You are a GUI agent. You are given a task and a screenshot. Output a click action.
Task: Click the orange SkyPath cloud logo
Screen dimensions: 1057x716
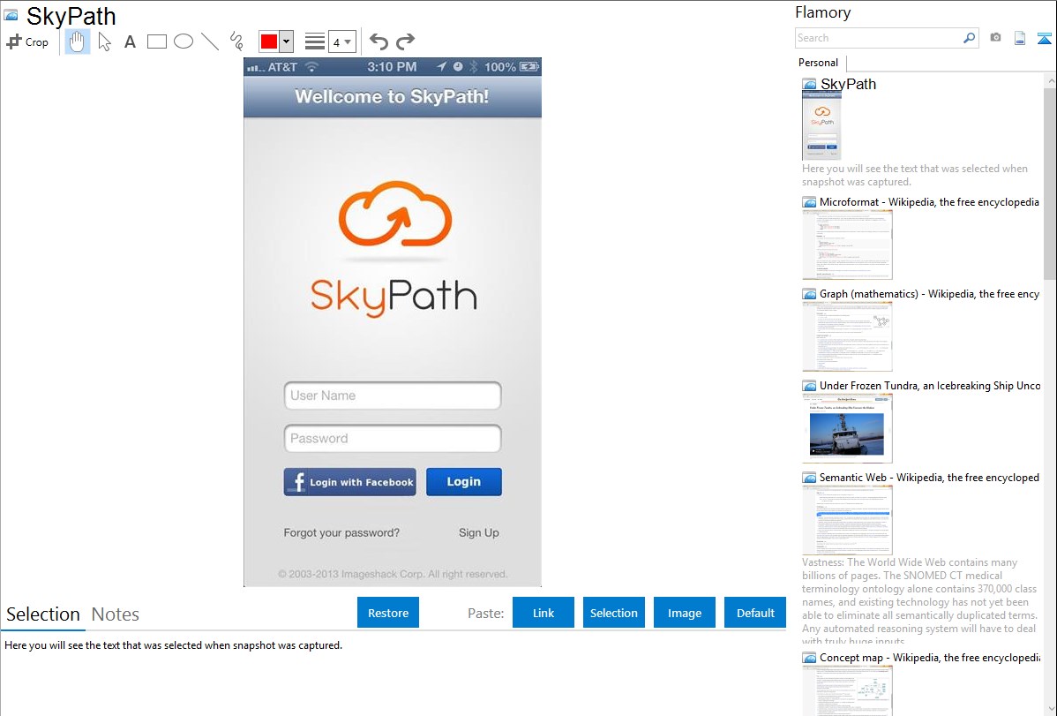click(x=395, y=214)
